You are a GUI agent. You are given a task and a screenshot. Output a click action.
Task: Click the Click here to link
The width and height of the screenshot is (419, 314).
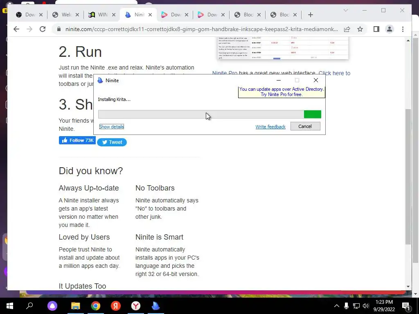click(x=334, y=73)
